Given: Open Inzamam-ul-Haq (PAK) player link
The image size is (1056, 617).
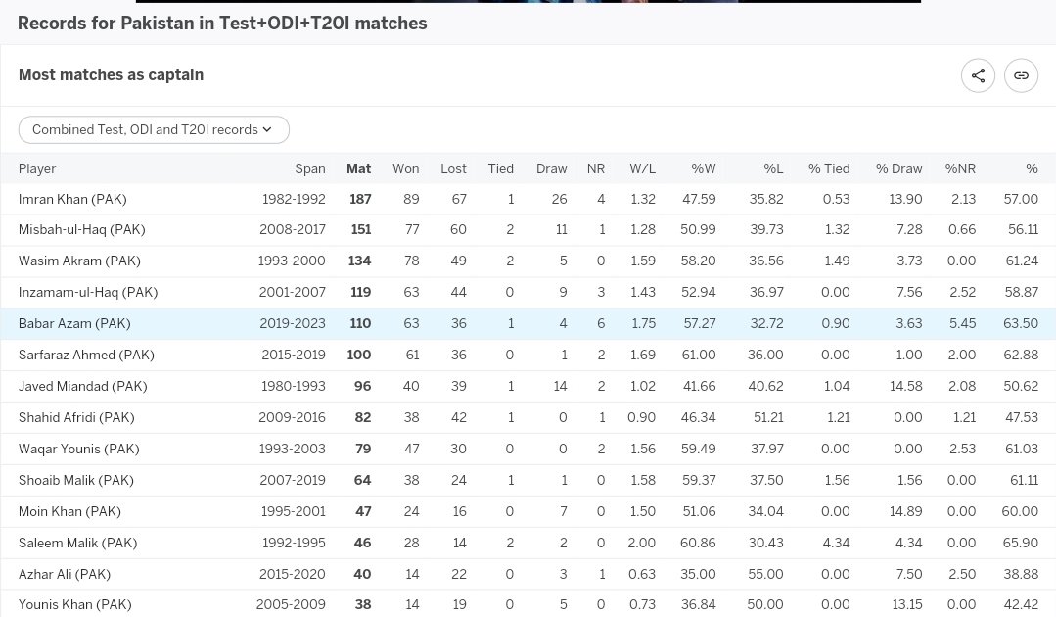Looking at the screenshot, I should click(88, 292).
